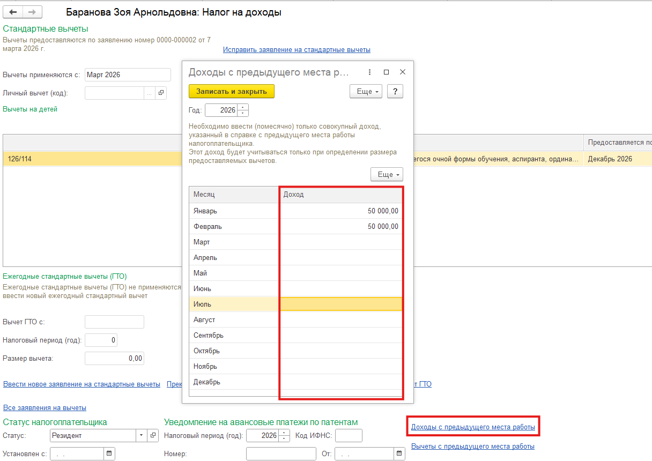Select the Декабрь row in income table
Screen dimensions: 652x461
tap(296, 382)
